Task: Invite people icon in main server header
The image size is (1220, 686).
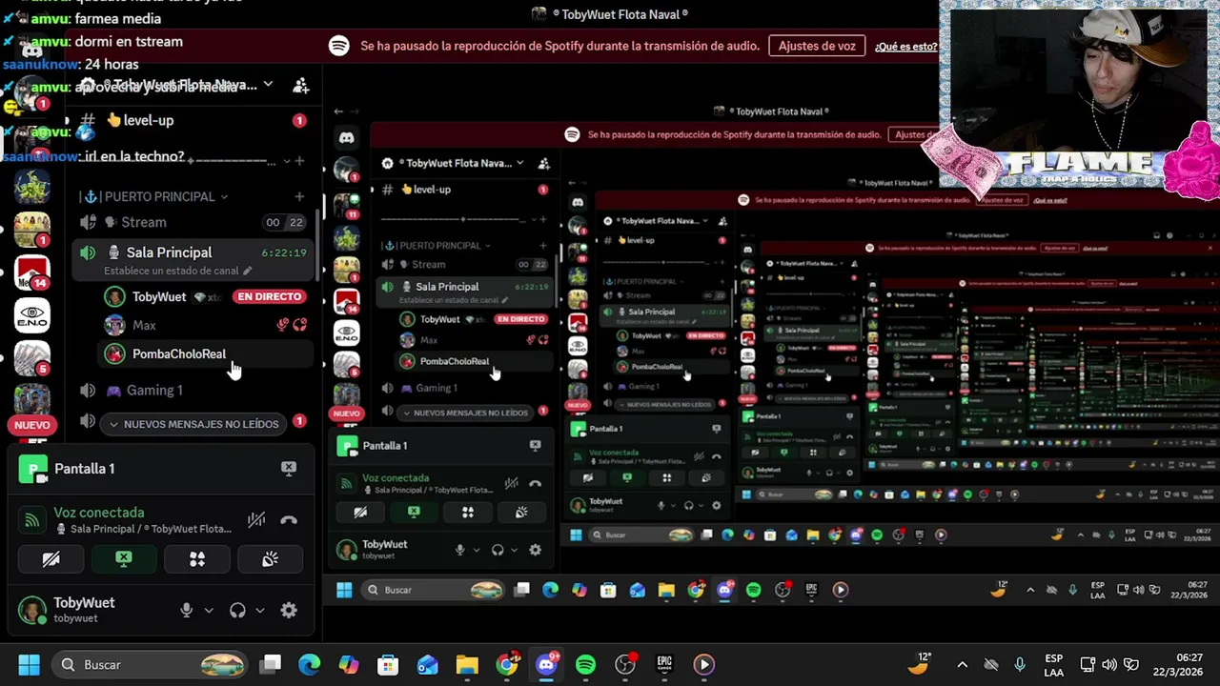Action: pos(301,86)
